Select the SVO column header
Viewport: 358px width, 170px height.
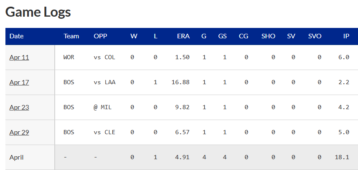(x=315, y=36)
